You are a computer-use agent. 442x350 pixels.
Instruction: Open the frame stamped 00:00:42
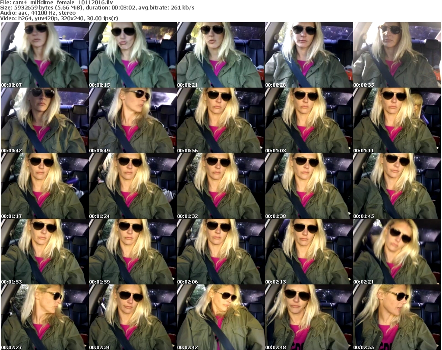[x=44, y=120]
